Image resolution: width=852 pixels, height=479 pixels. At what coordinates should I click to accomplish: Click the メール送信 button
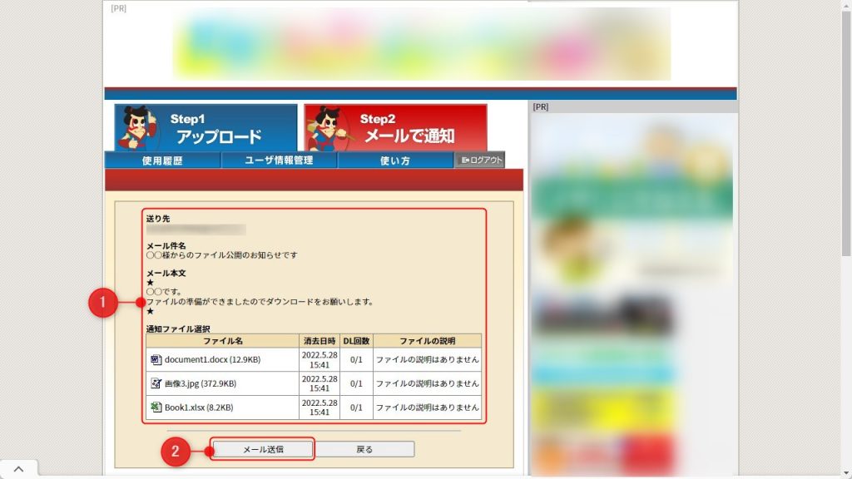(262, 449)
